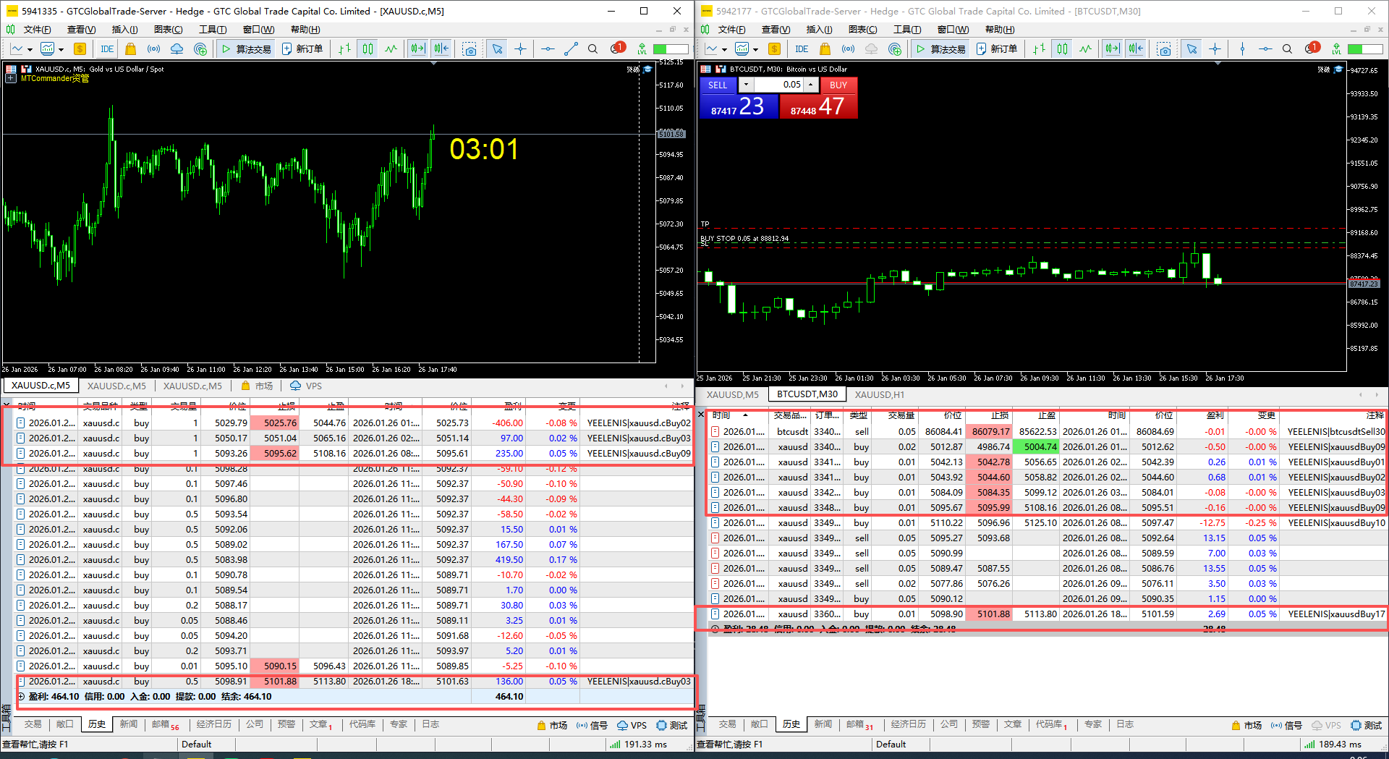Image resolution: width=1389 pixels, height=759 pixels.
Task: Expand chart type dropdown in BTCUSDT toolbar
Action: pyautogui.click(x=724, y=49)
